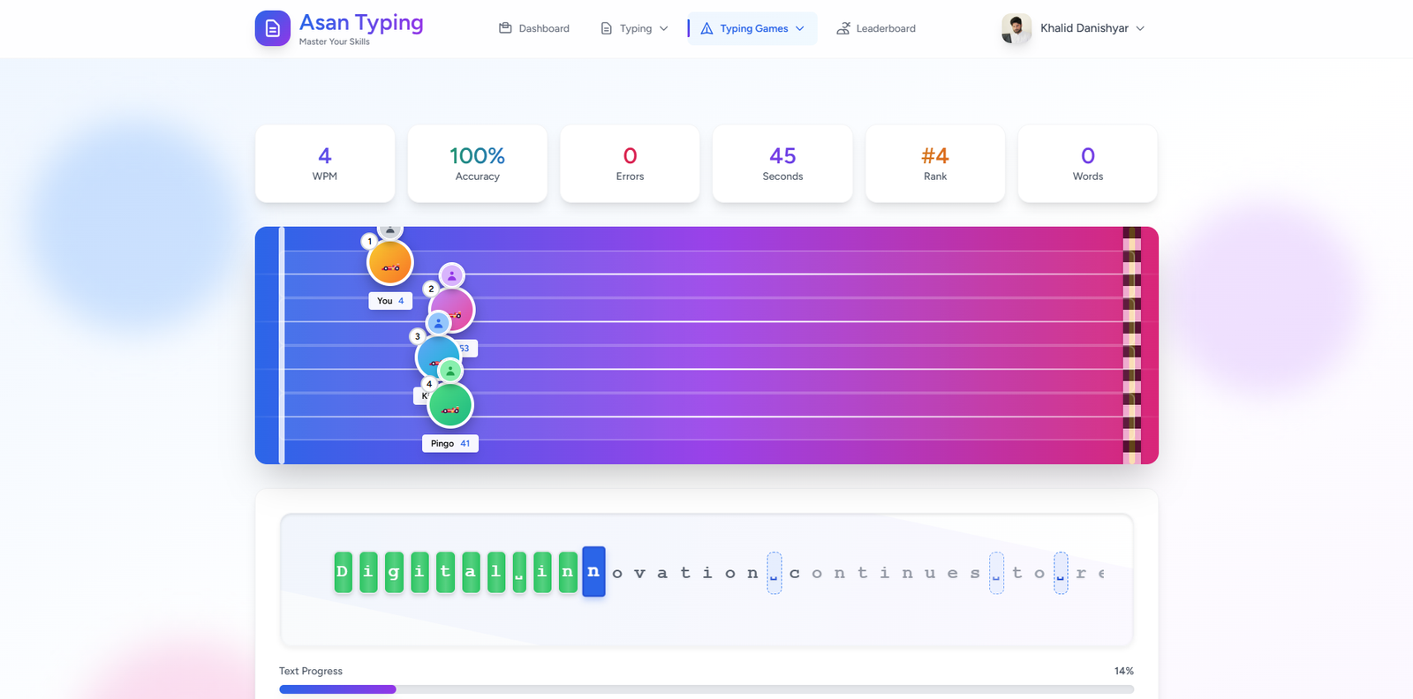1413x699 pixels.
Task: Expand the Typing Games dropdown chevron
Action: (x=800, y=28)
